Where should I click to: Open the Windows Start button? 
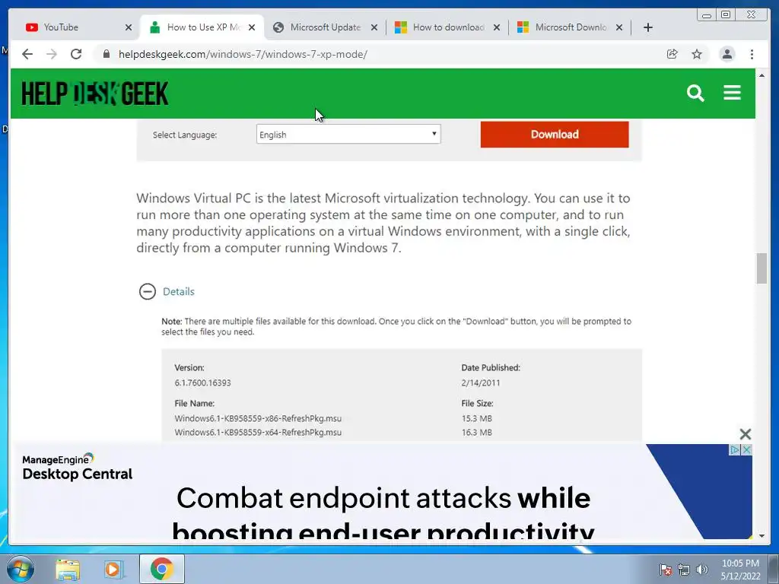(x=20, y=569)
